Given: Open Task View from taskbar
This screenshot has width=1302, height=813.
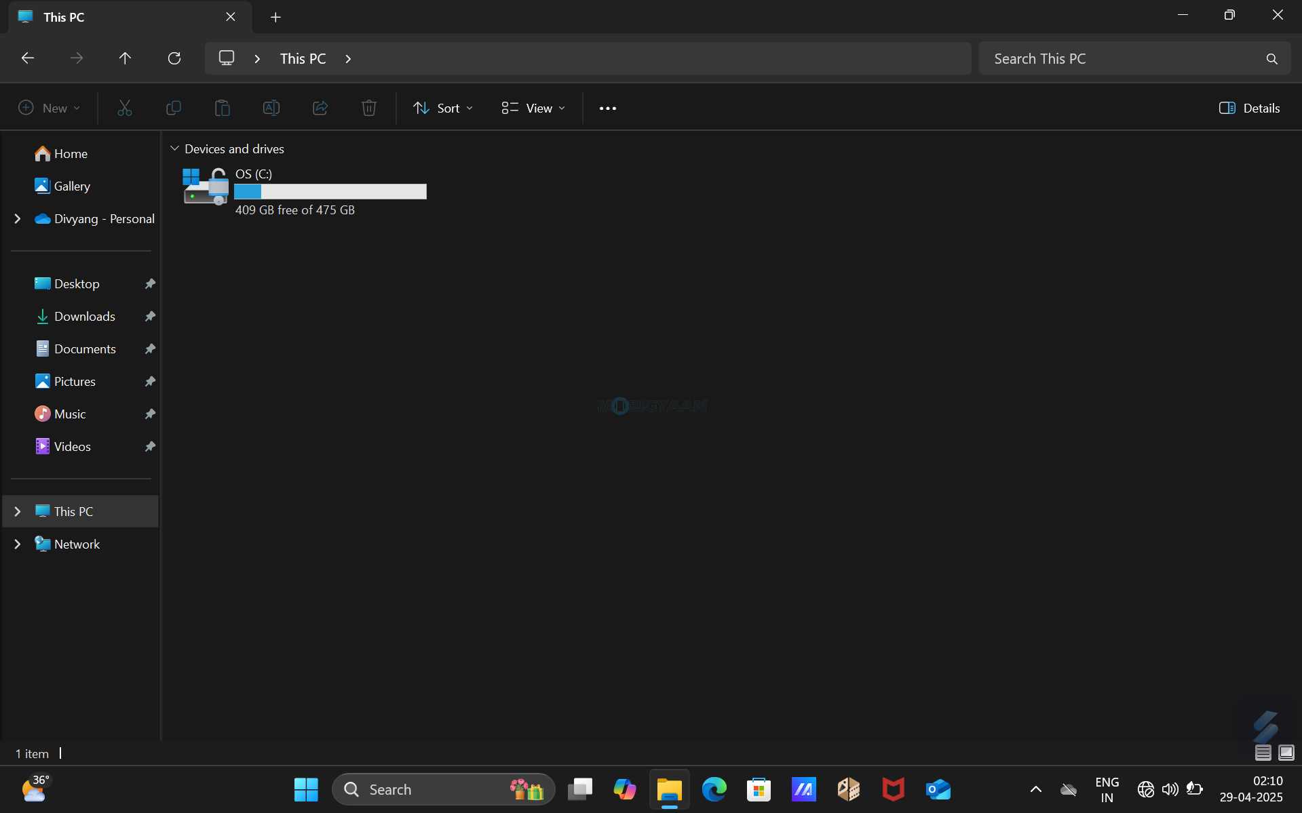Looking at the screenshot, I should (579, 789).
